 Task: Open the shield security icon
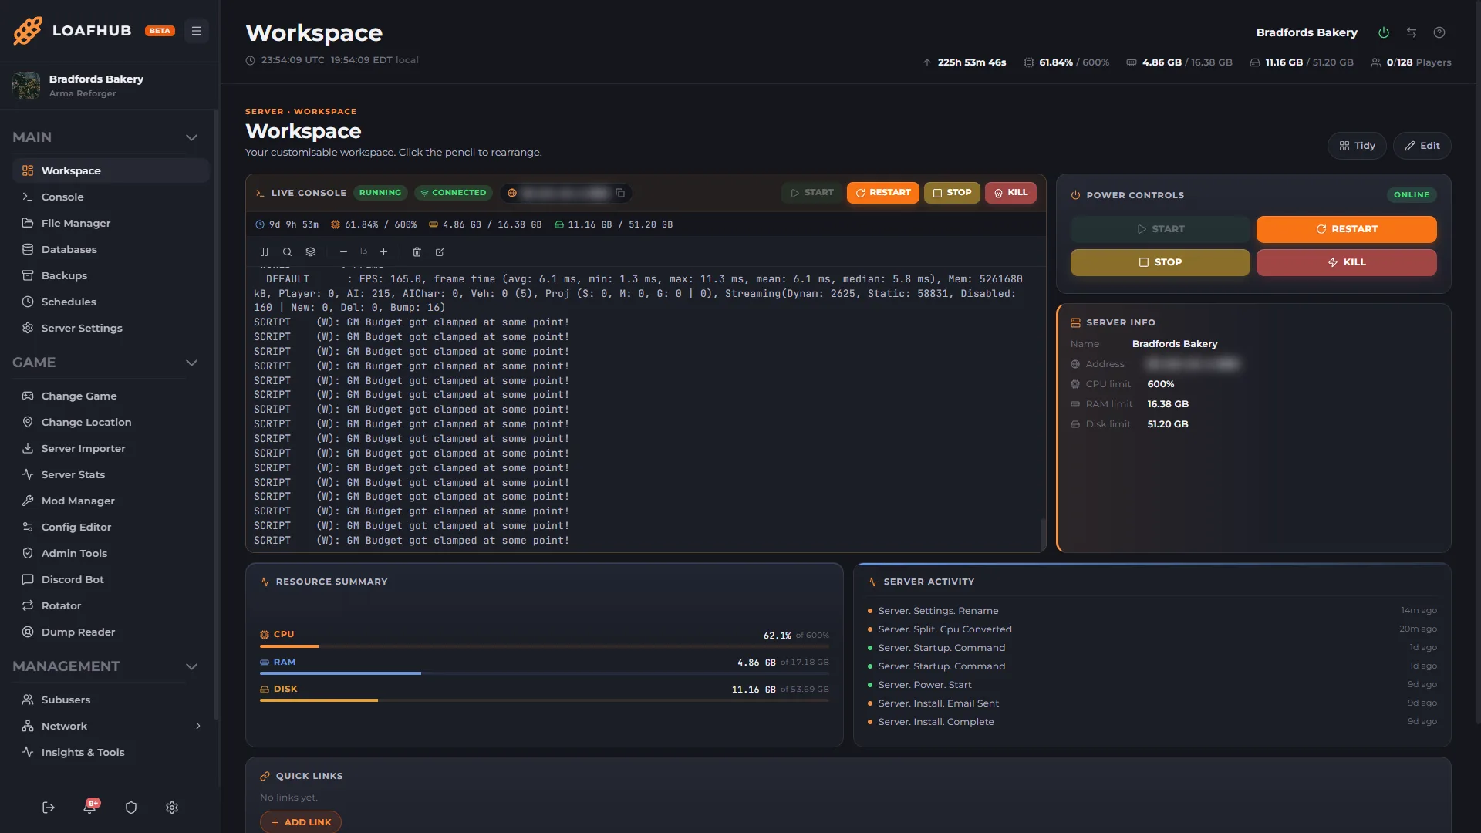131,808
